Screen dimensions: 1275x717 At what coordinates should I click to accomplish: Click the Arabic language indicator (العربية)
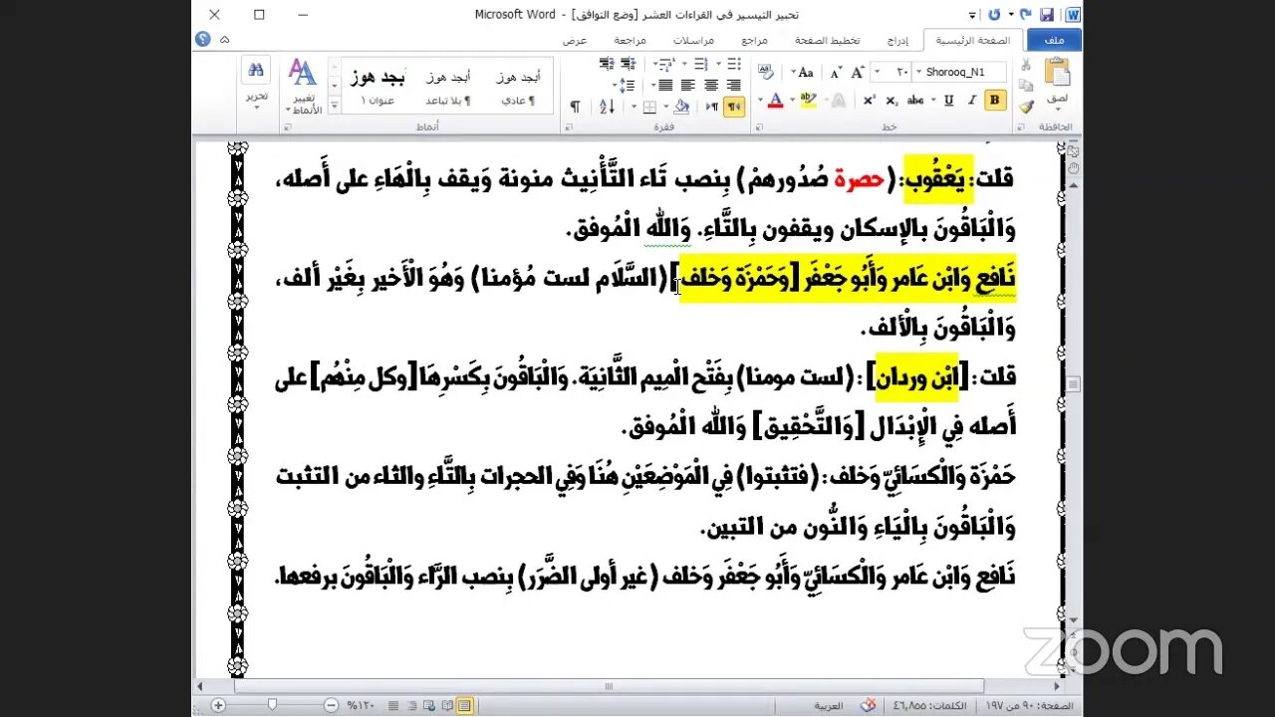pyautogui.click(x=828, y=705)
